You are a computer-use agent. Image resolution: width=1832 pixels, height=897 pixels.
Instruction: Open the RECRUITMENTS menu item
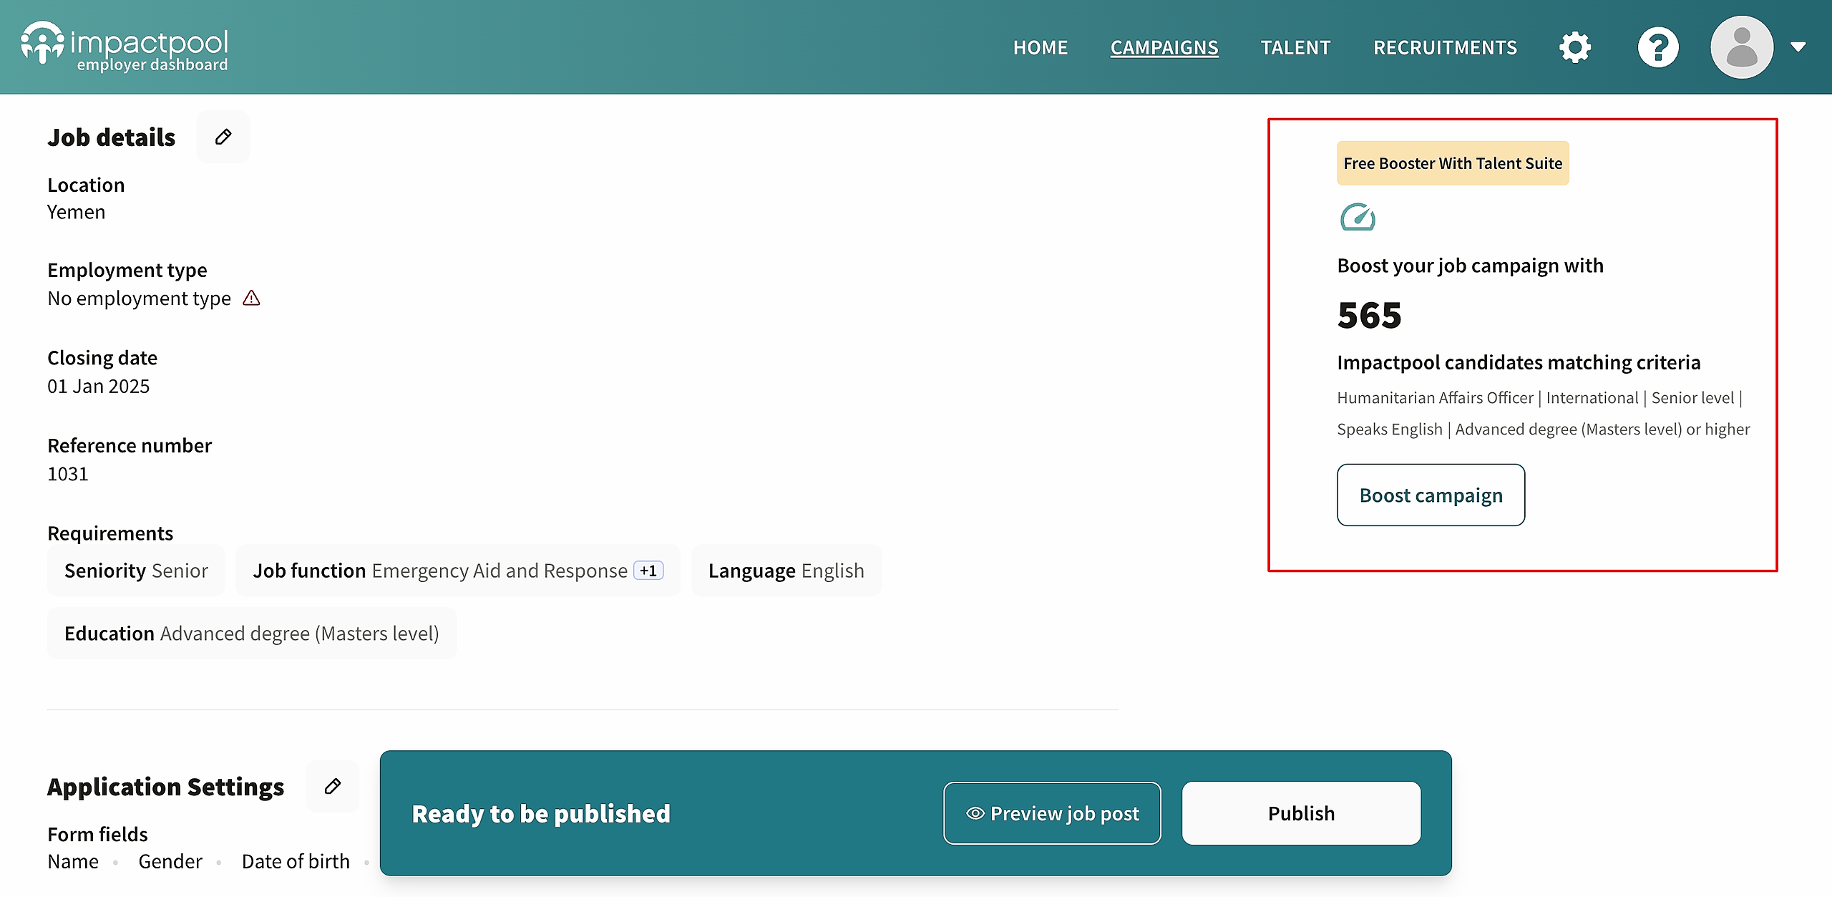coord(1445,47)
